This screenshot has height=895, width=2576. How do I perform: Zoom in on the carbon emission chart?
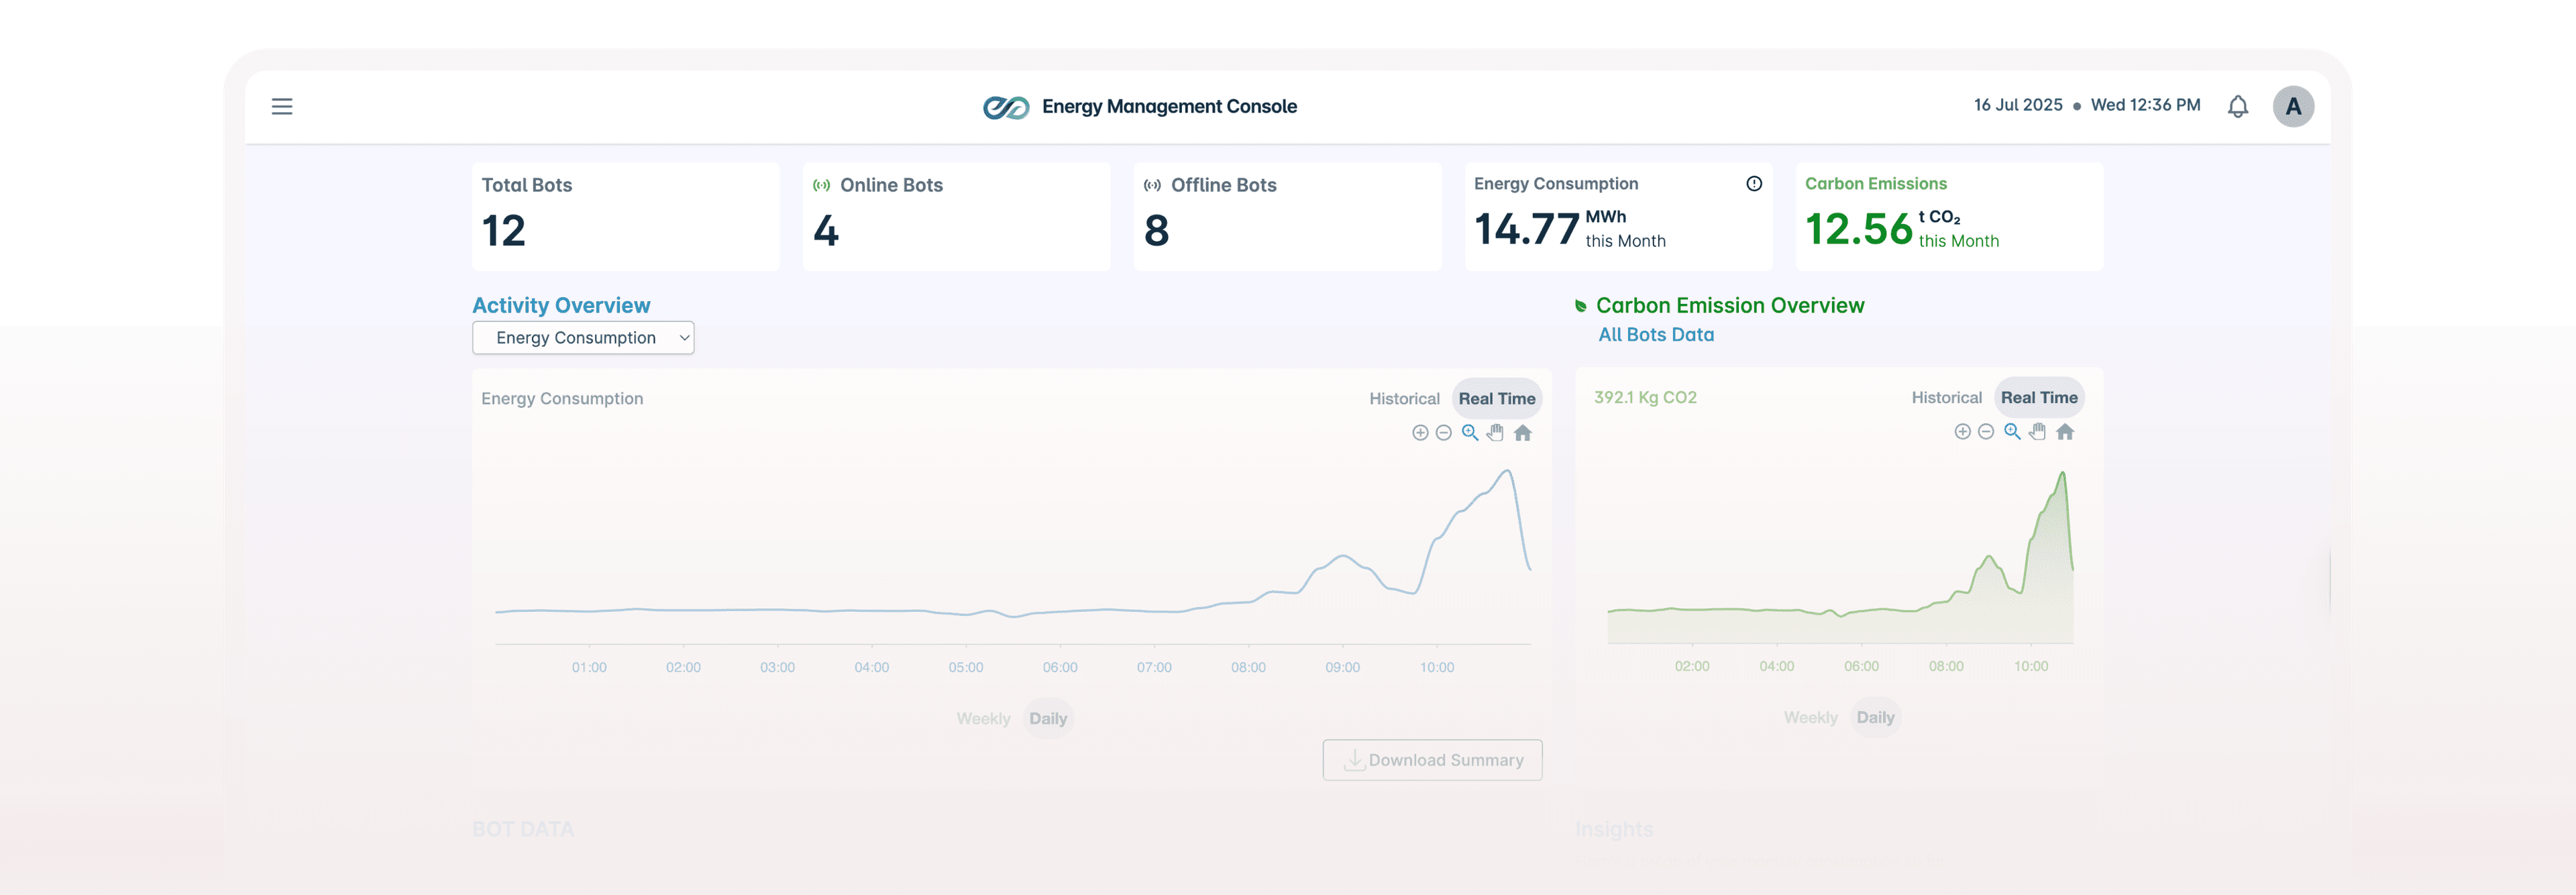(x=1962, y=431)
